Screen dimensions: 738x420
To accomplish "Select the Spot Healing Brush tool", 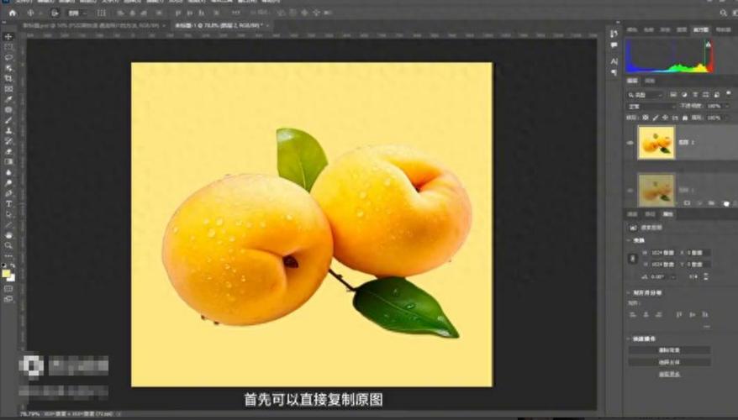I will pos(8,109).
